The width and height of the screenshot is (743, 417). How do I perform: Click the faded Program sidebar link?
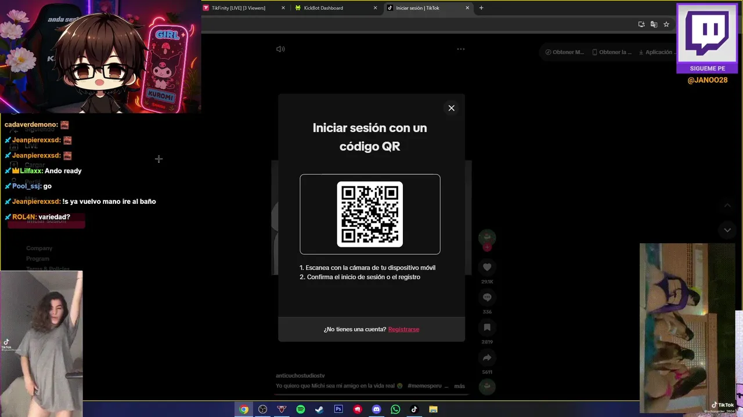[x=37, y=259]
